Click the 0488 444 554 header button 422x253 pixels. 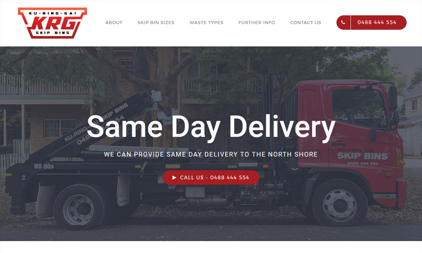point(371,22)
